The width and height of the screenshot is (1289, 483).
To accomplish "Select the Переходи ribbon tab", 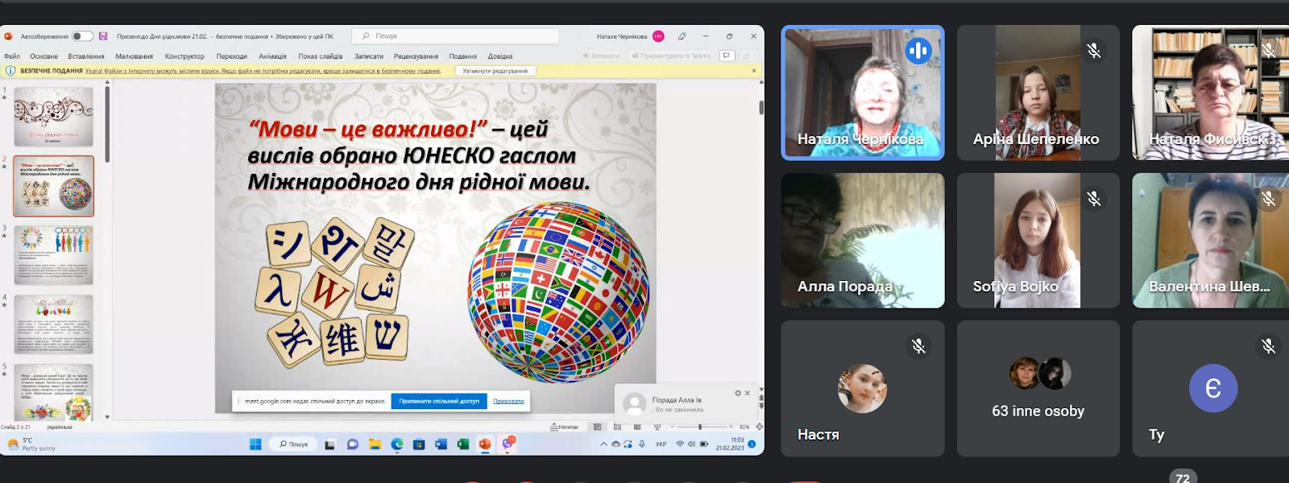I will pos(232,56).
